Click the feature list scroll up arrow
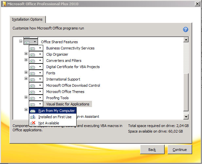Image resolution: width=202 pixels, height=164 pixels. pyautogui.click(x=186, y=40)
